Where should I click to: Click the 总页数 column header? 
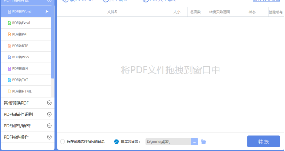point(195,12)
